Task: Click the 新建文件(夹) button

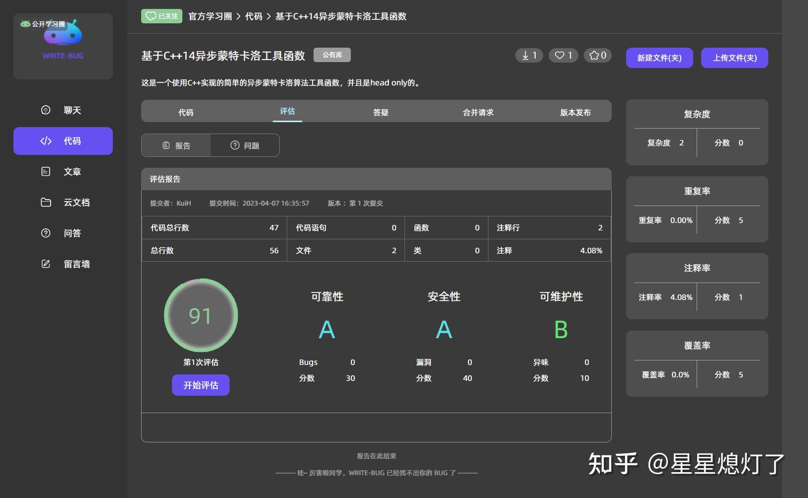Action: (659, 58)
